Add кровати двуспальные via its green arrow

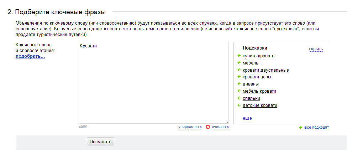click(x=239, y=70)
